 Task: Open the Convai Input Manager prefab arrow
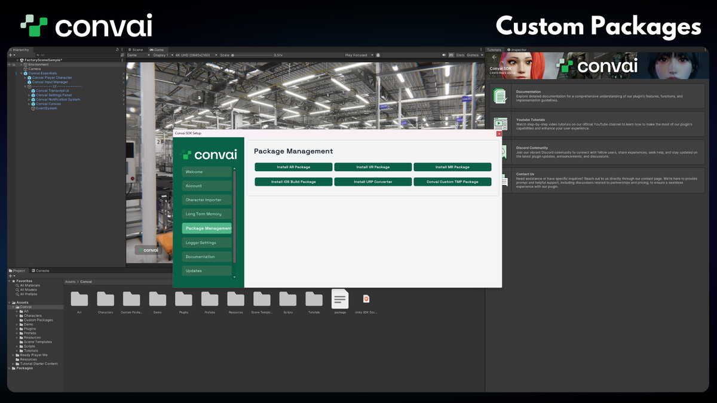tap(124, 82)
